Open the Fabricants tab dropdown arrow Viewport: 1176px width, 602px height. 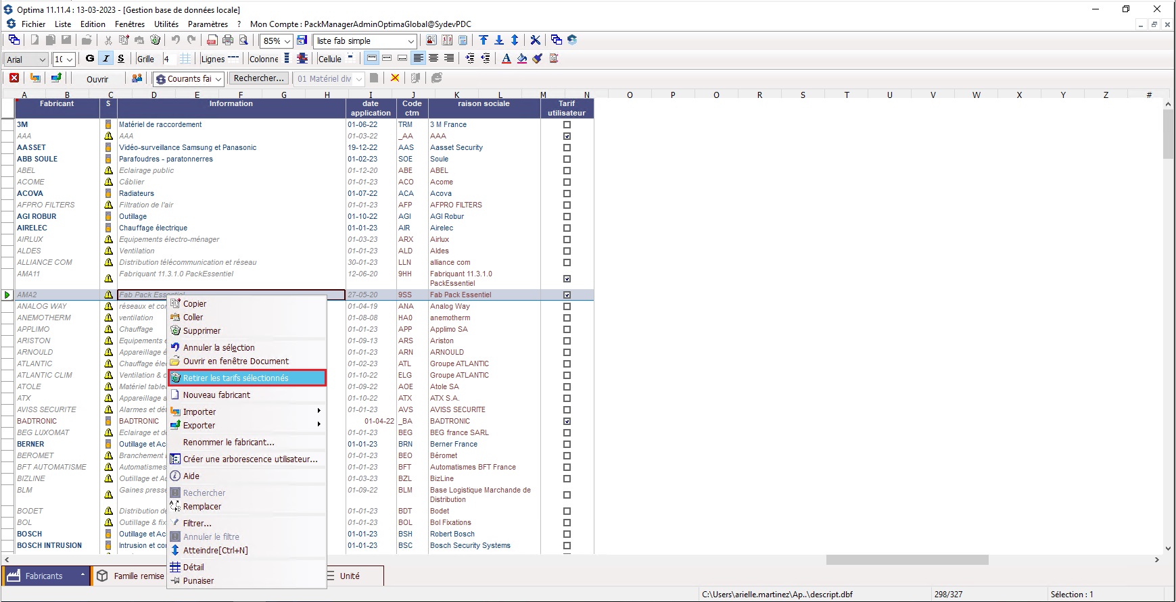[83, 576]
